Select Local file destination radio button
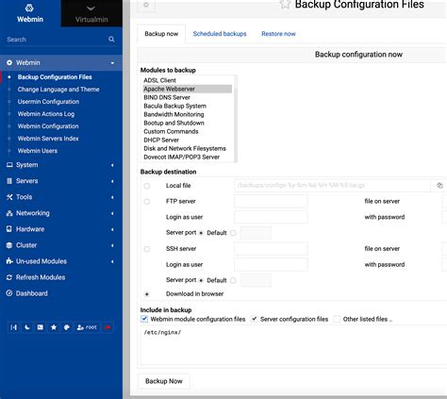This screenshot has height=399, width=447. (x=147, y=186)
